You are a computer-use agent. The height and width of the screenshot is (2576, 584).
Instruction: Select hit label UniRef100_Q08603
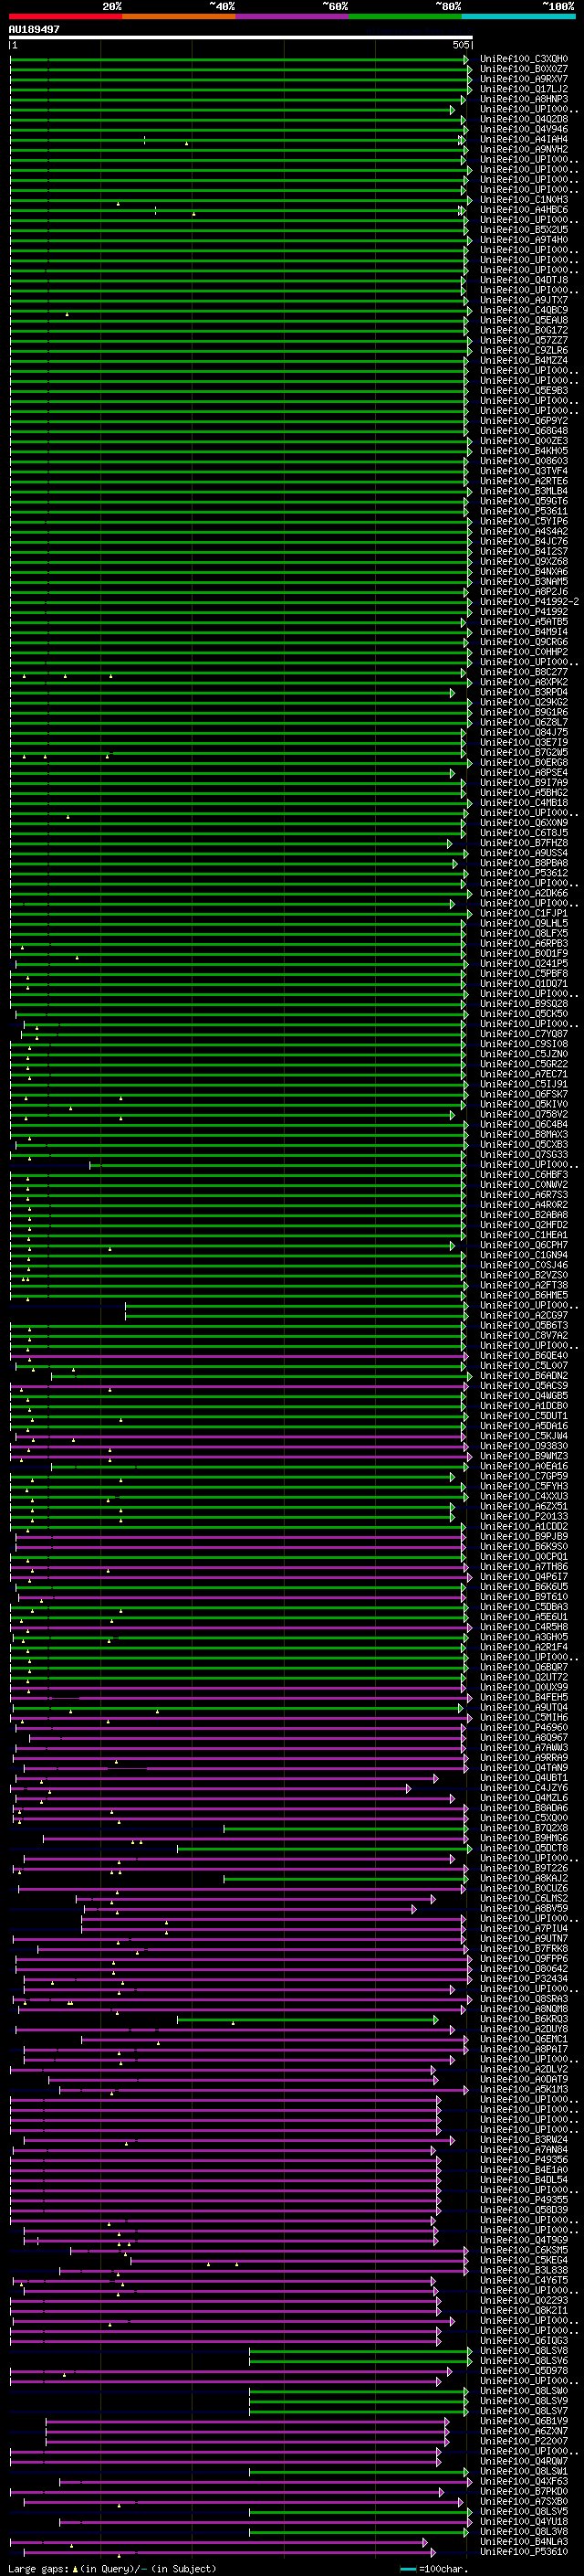(524, 461)
